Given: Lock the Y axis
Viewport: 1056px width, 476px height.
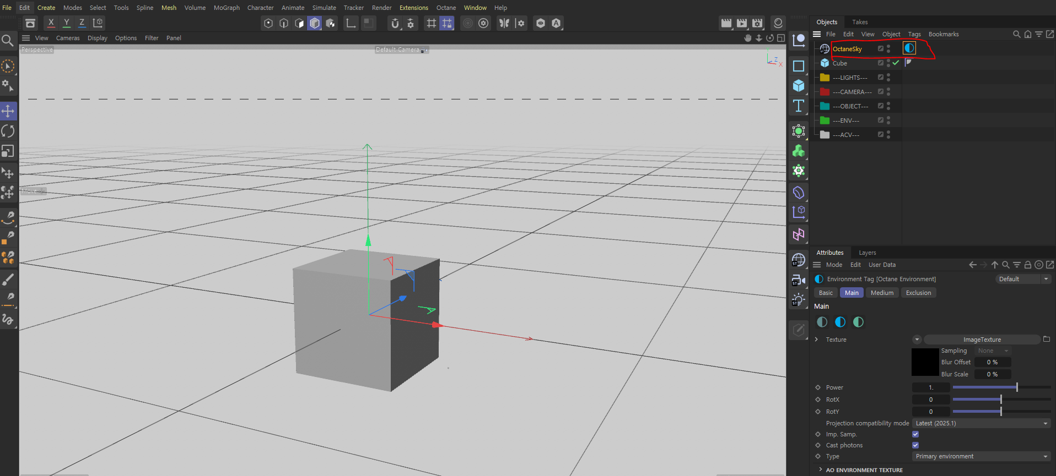Looking at the screenshot, I should (x=67, y=23).
